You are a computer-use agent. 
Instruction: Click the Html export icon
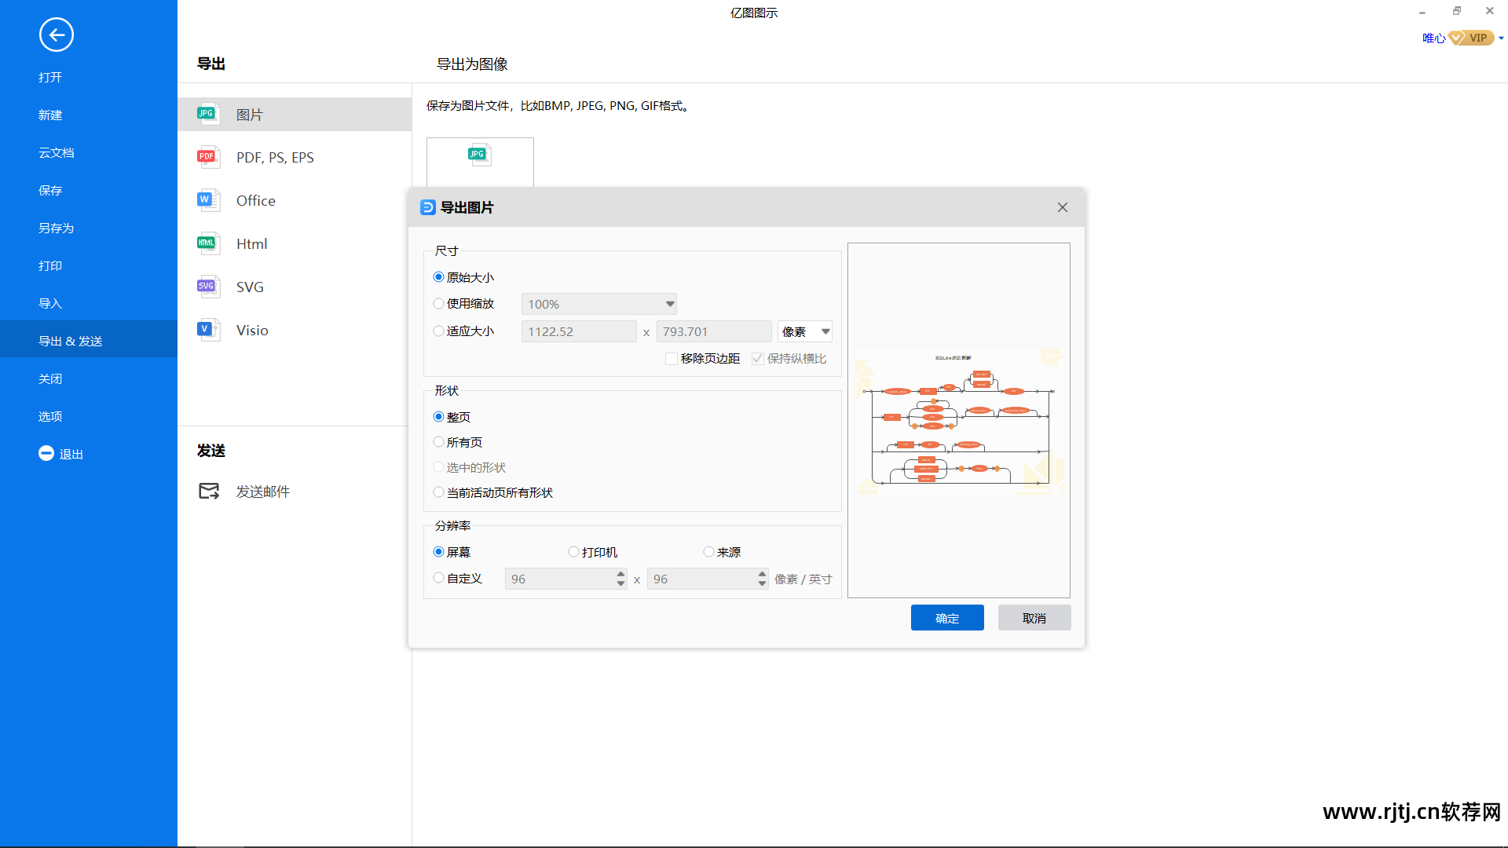(x=207, y=243)
